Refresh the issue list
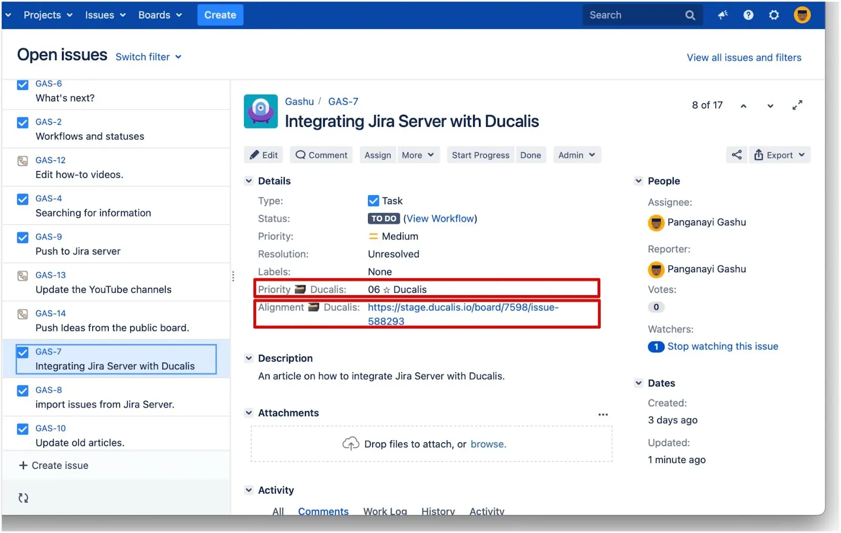The width and height of the screenshot is (841, 533). 23,498
